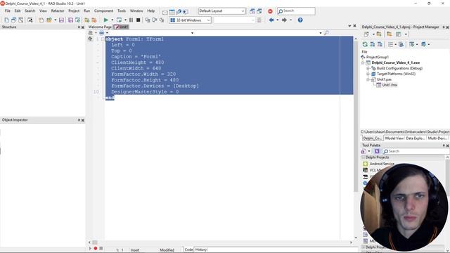Screen dimensions: 450x253
Task: Click the Forward navigation arrow
Action: [284, 20]
